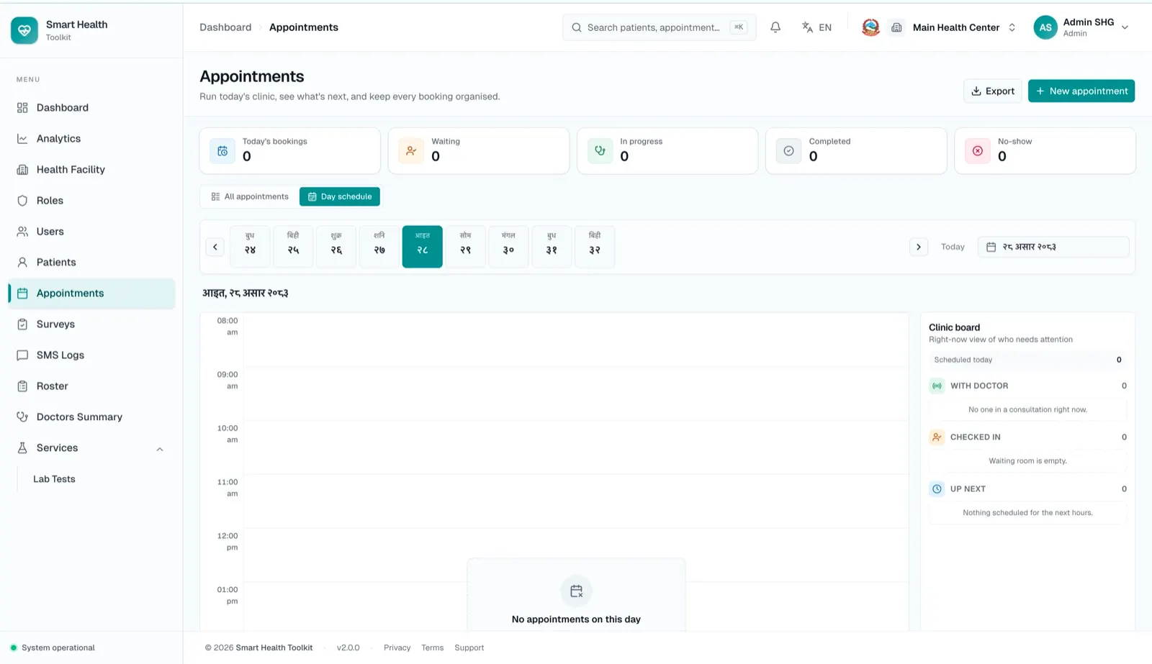Open Users in the sidebar
The height and width of the screenshot is (664, 1152).
click(91, 232)
